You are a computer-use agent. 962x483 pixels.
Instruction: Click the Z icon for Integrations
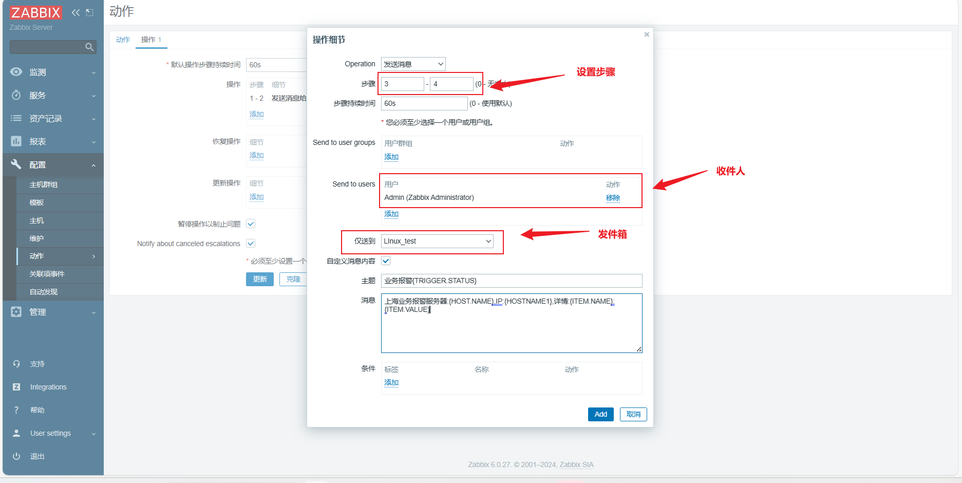click(16, 387)
